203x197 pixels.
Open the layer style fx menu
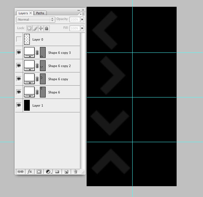[30, 172]
